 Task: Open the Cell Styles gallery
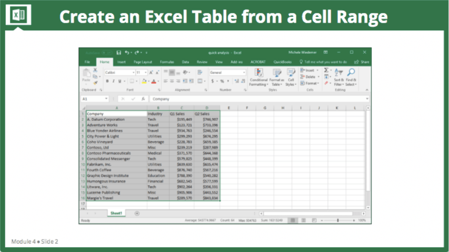(291, 77)
